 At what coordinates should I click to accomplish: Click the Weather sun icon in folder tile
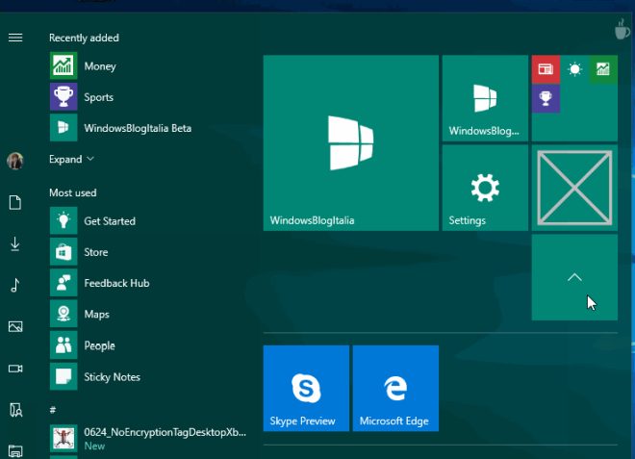point(574,69)
